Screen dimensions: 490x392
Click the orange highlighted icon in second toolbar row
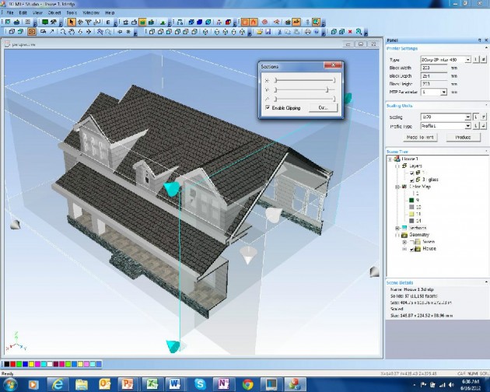coord(32,33)
